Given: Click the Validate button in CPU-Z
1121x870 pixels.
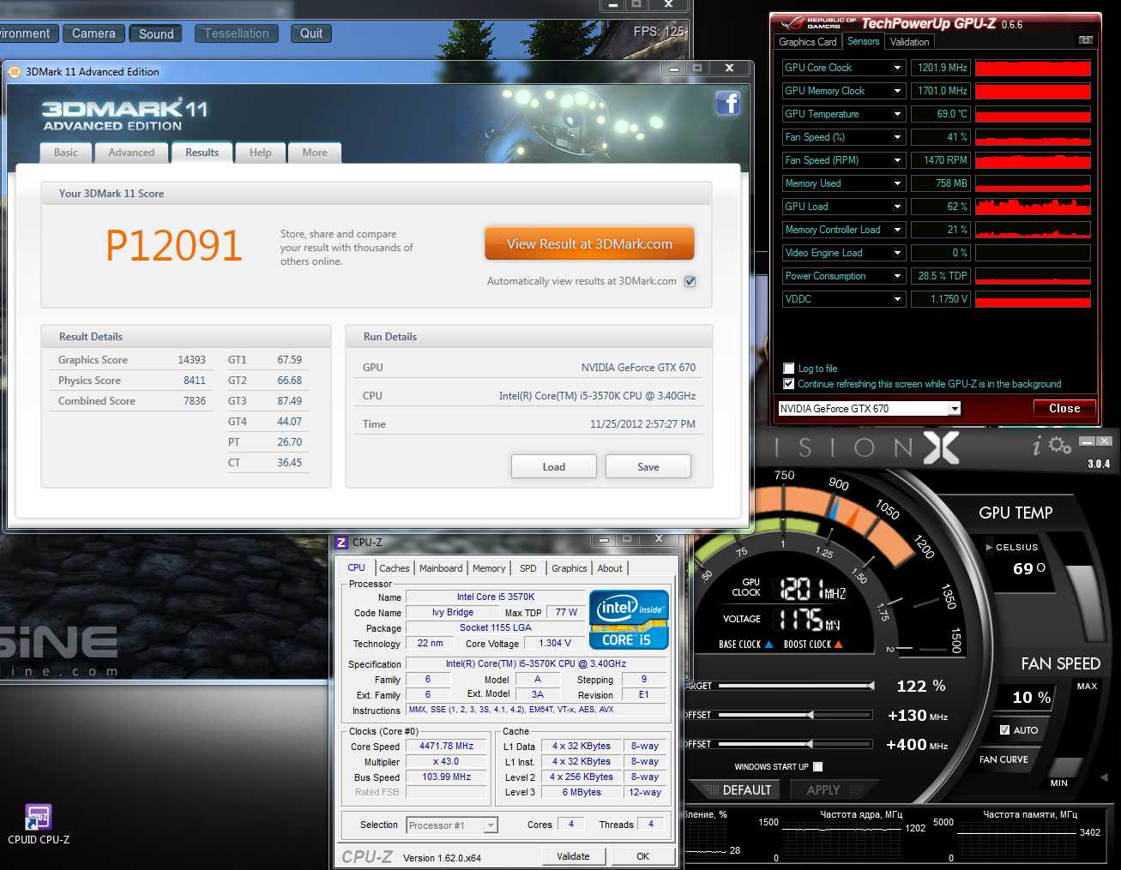Looking at the screenshot, I should tap(573, 856).
